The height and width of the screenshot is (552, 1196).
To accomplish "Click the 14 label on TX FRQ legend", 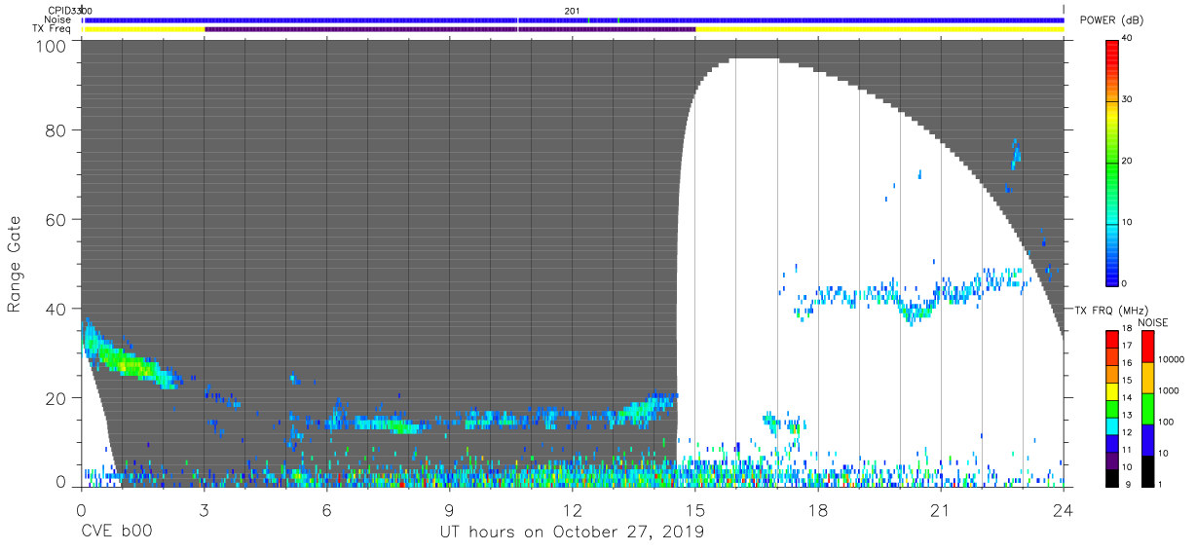I will [1127, 399].
